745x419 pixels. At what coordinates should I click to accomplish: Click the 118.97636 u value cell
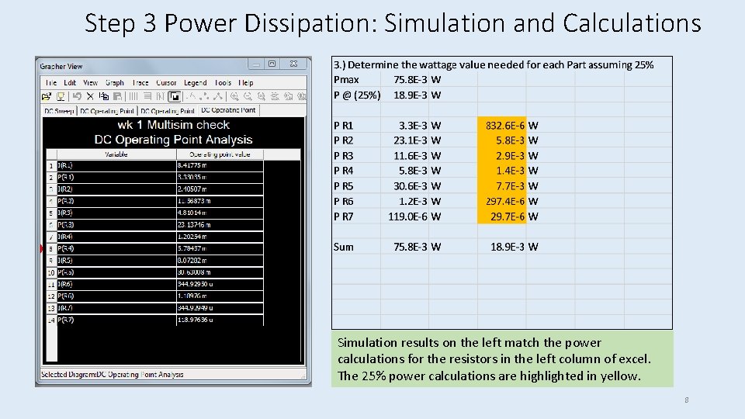pos(220,320)
